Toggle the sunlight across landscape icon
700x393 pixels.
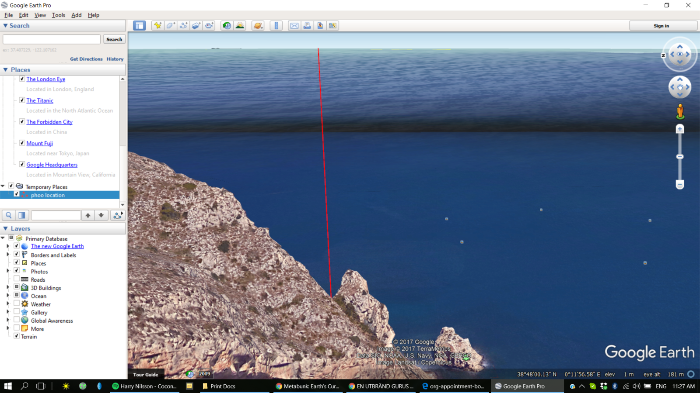tap(240, 26)
